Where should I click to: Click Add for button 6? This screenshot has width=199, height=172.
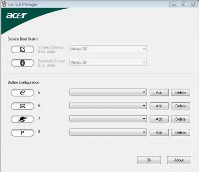coord(159,106)
